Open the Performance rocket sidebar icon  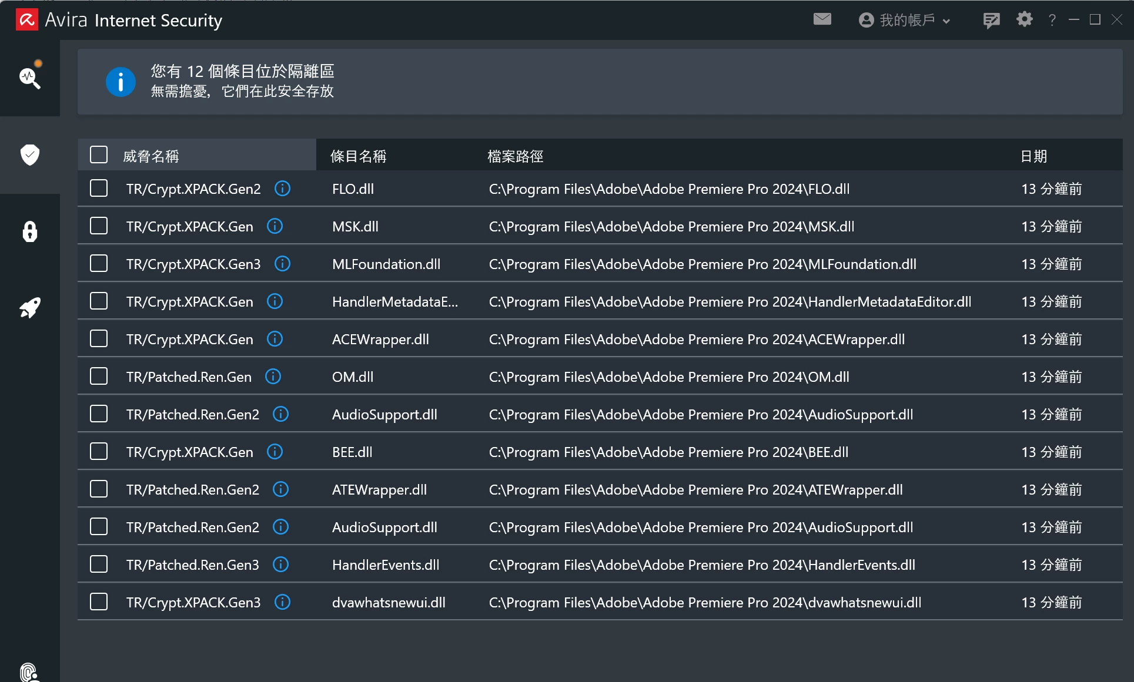pos(29,307)
